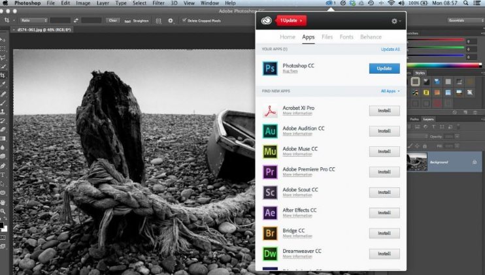Click the Update All link
485x275 pixels.
point(390,49)
